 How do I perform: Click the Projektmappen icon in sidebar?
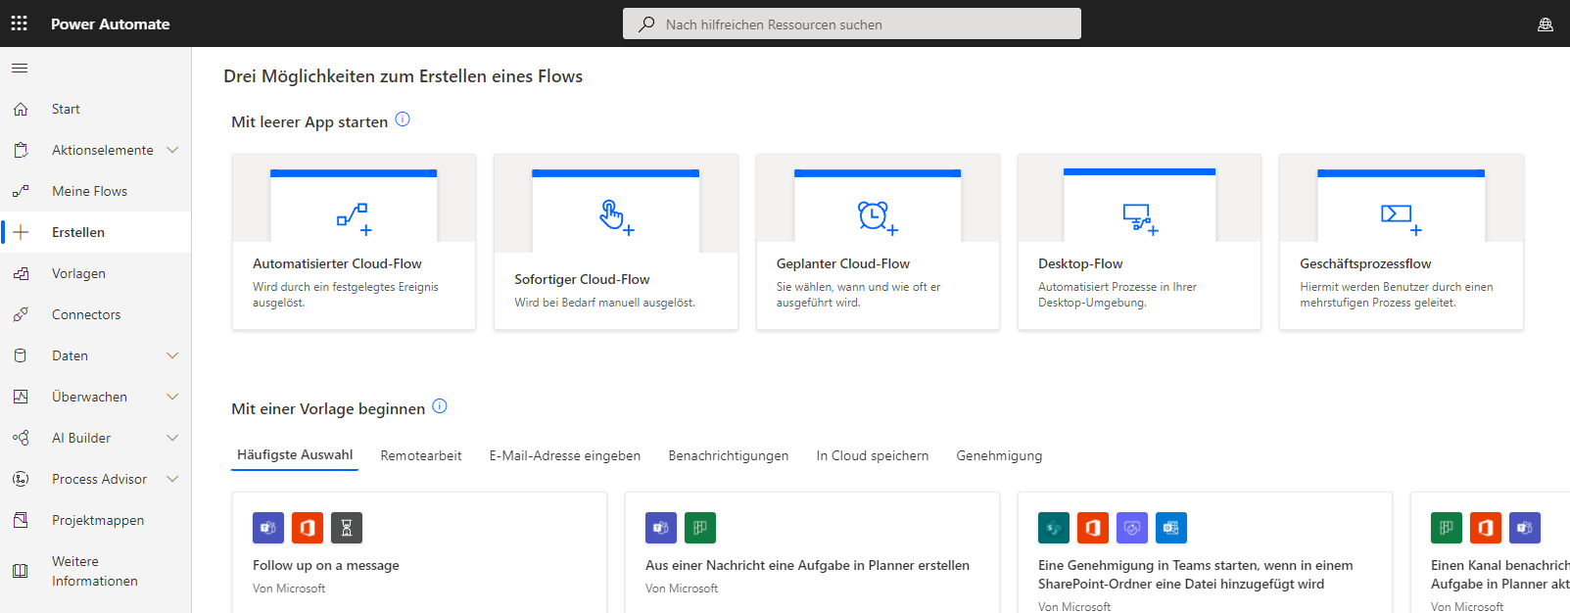[21, 520]
